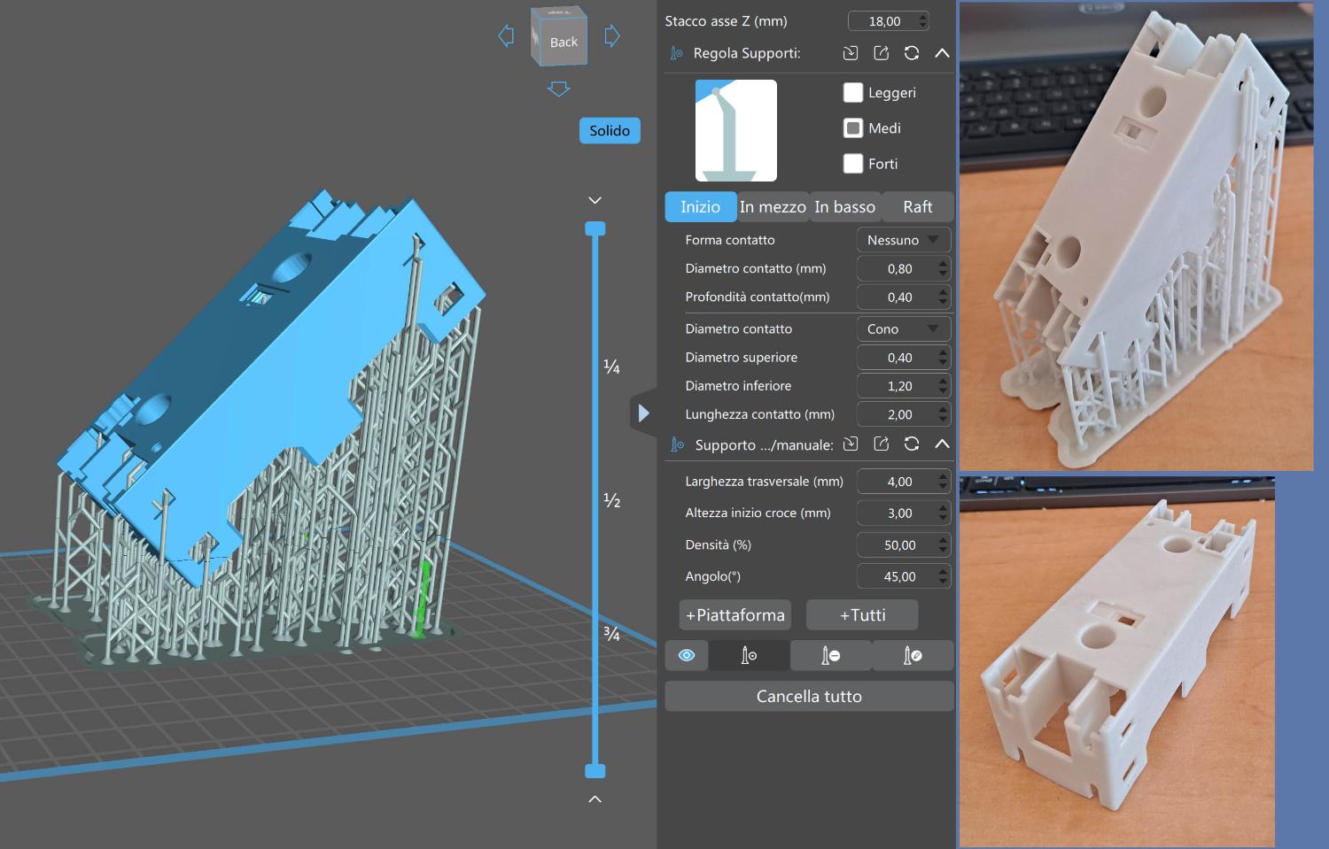The width and height of the screenshot is (1329, 849).
Task: Click import icon beside Regola Supporti
Action: tap(851, 53)
